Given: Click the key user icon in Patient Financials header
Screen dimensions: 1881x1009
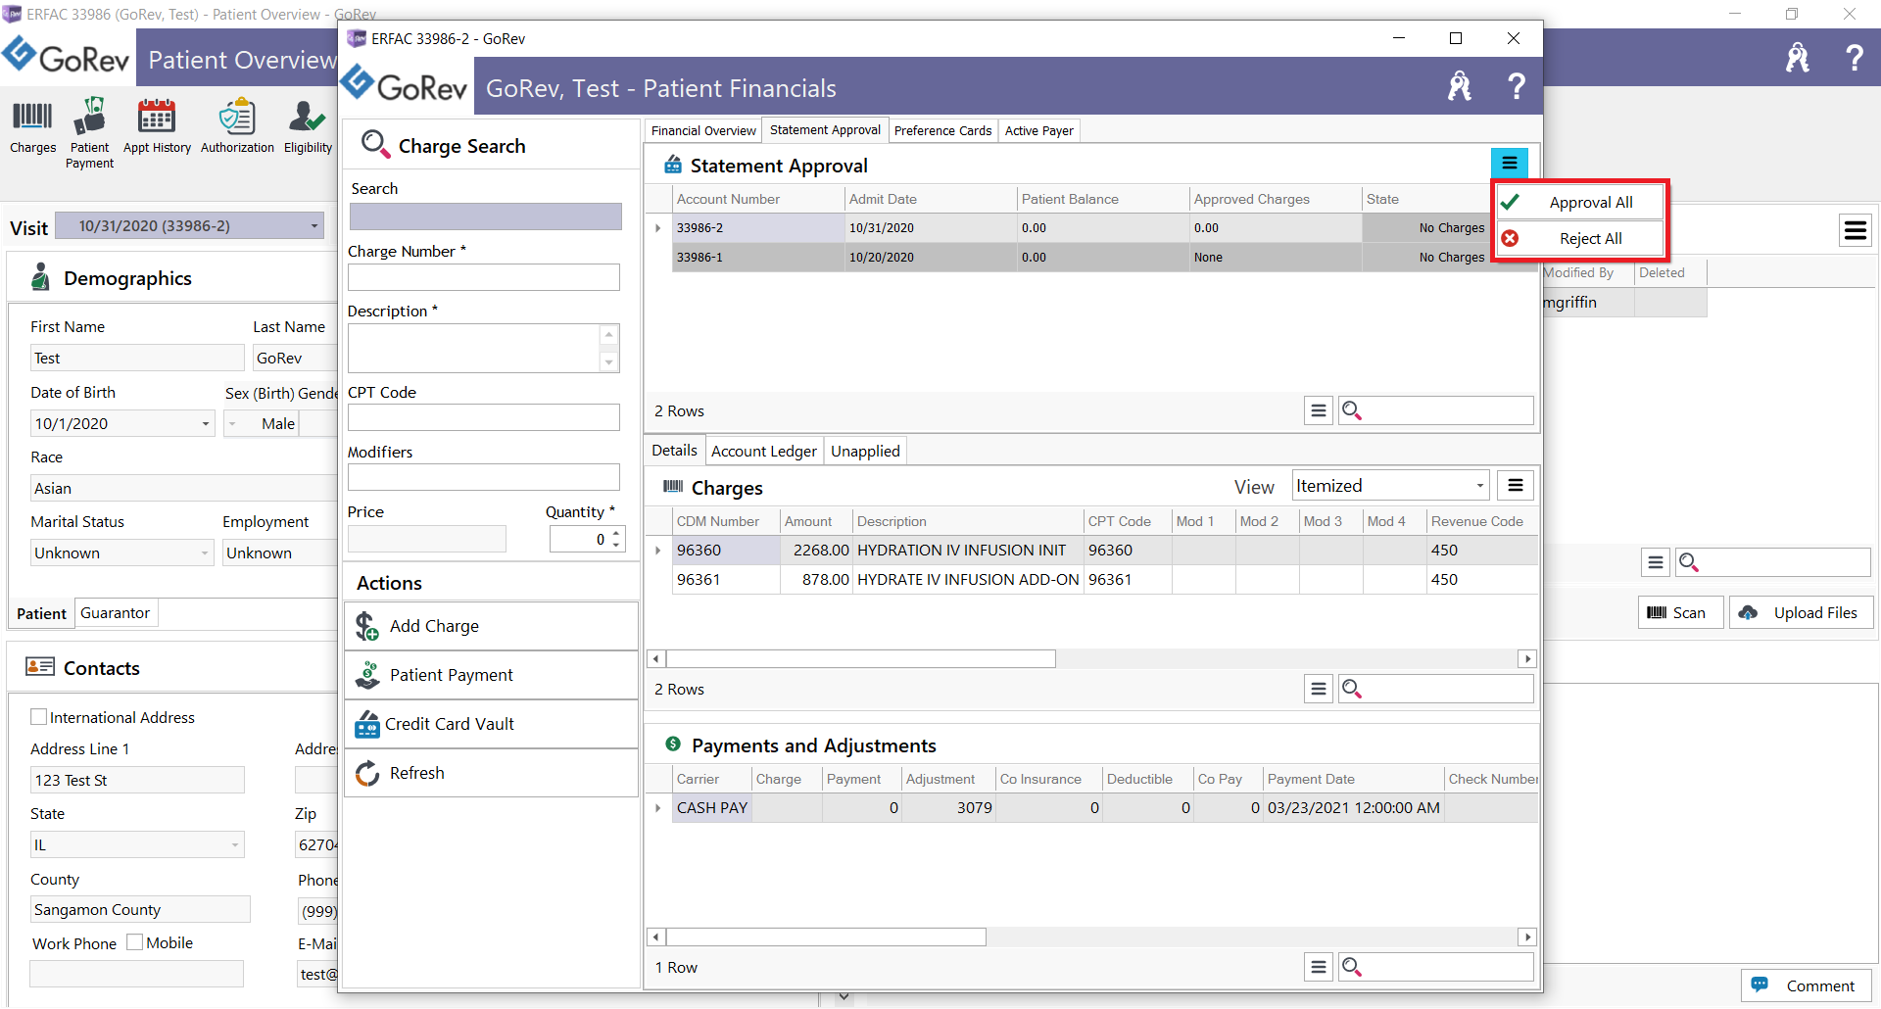Looking at the screenshot, I should click(x=1460, y=87).
